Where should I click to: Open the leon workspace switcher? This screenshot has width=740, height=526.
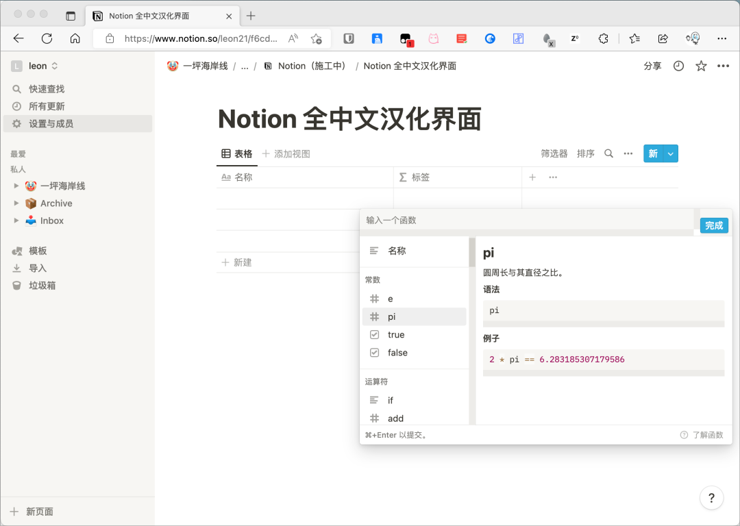34,66
